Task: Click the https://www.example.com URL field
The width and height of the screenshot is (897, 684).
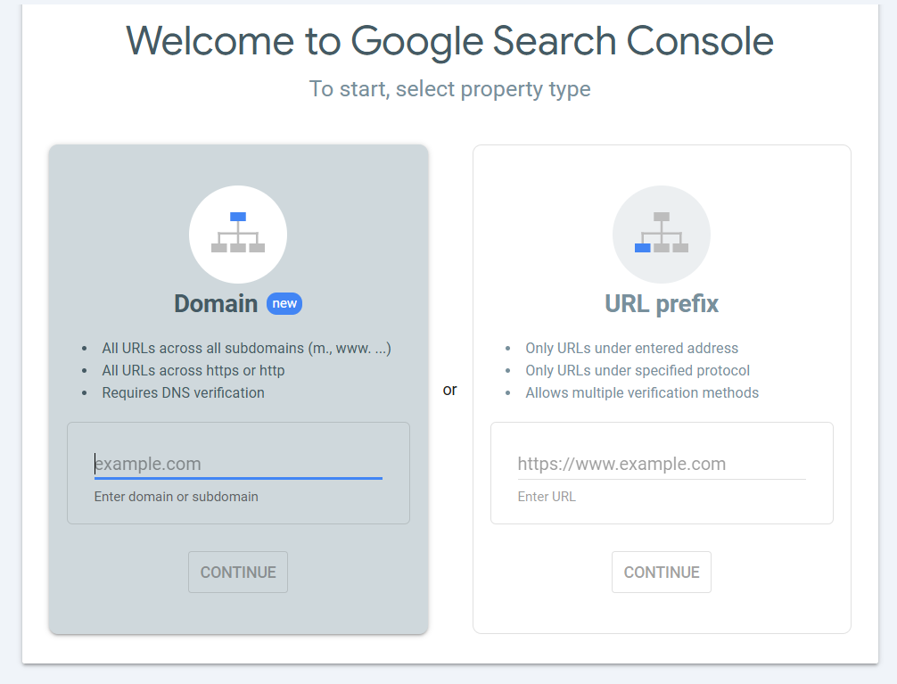Action: [x=661, y=463]
